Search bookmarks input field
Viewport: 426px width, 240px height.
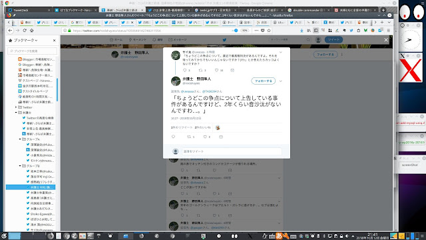(x=33, y=51)
